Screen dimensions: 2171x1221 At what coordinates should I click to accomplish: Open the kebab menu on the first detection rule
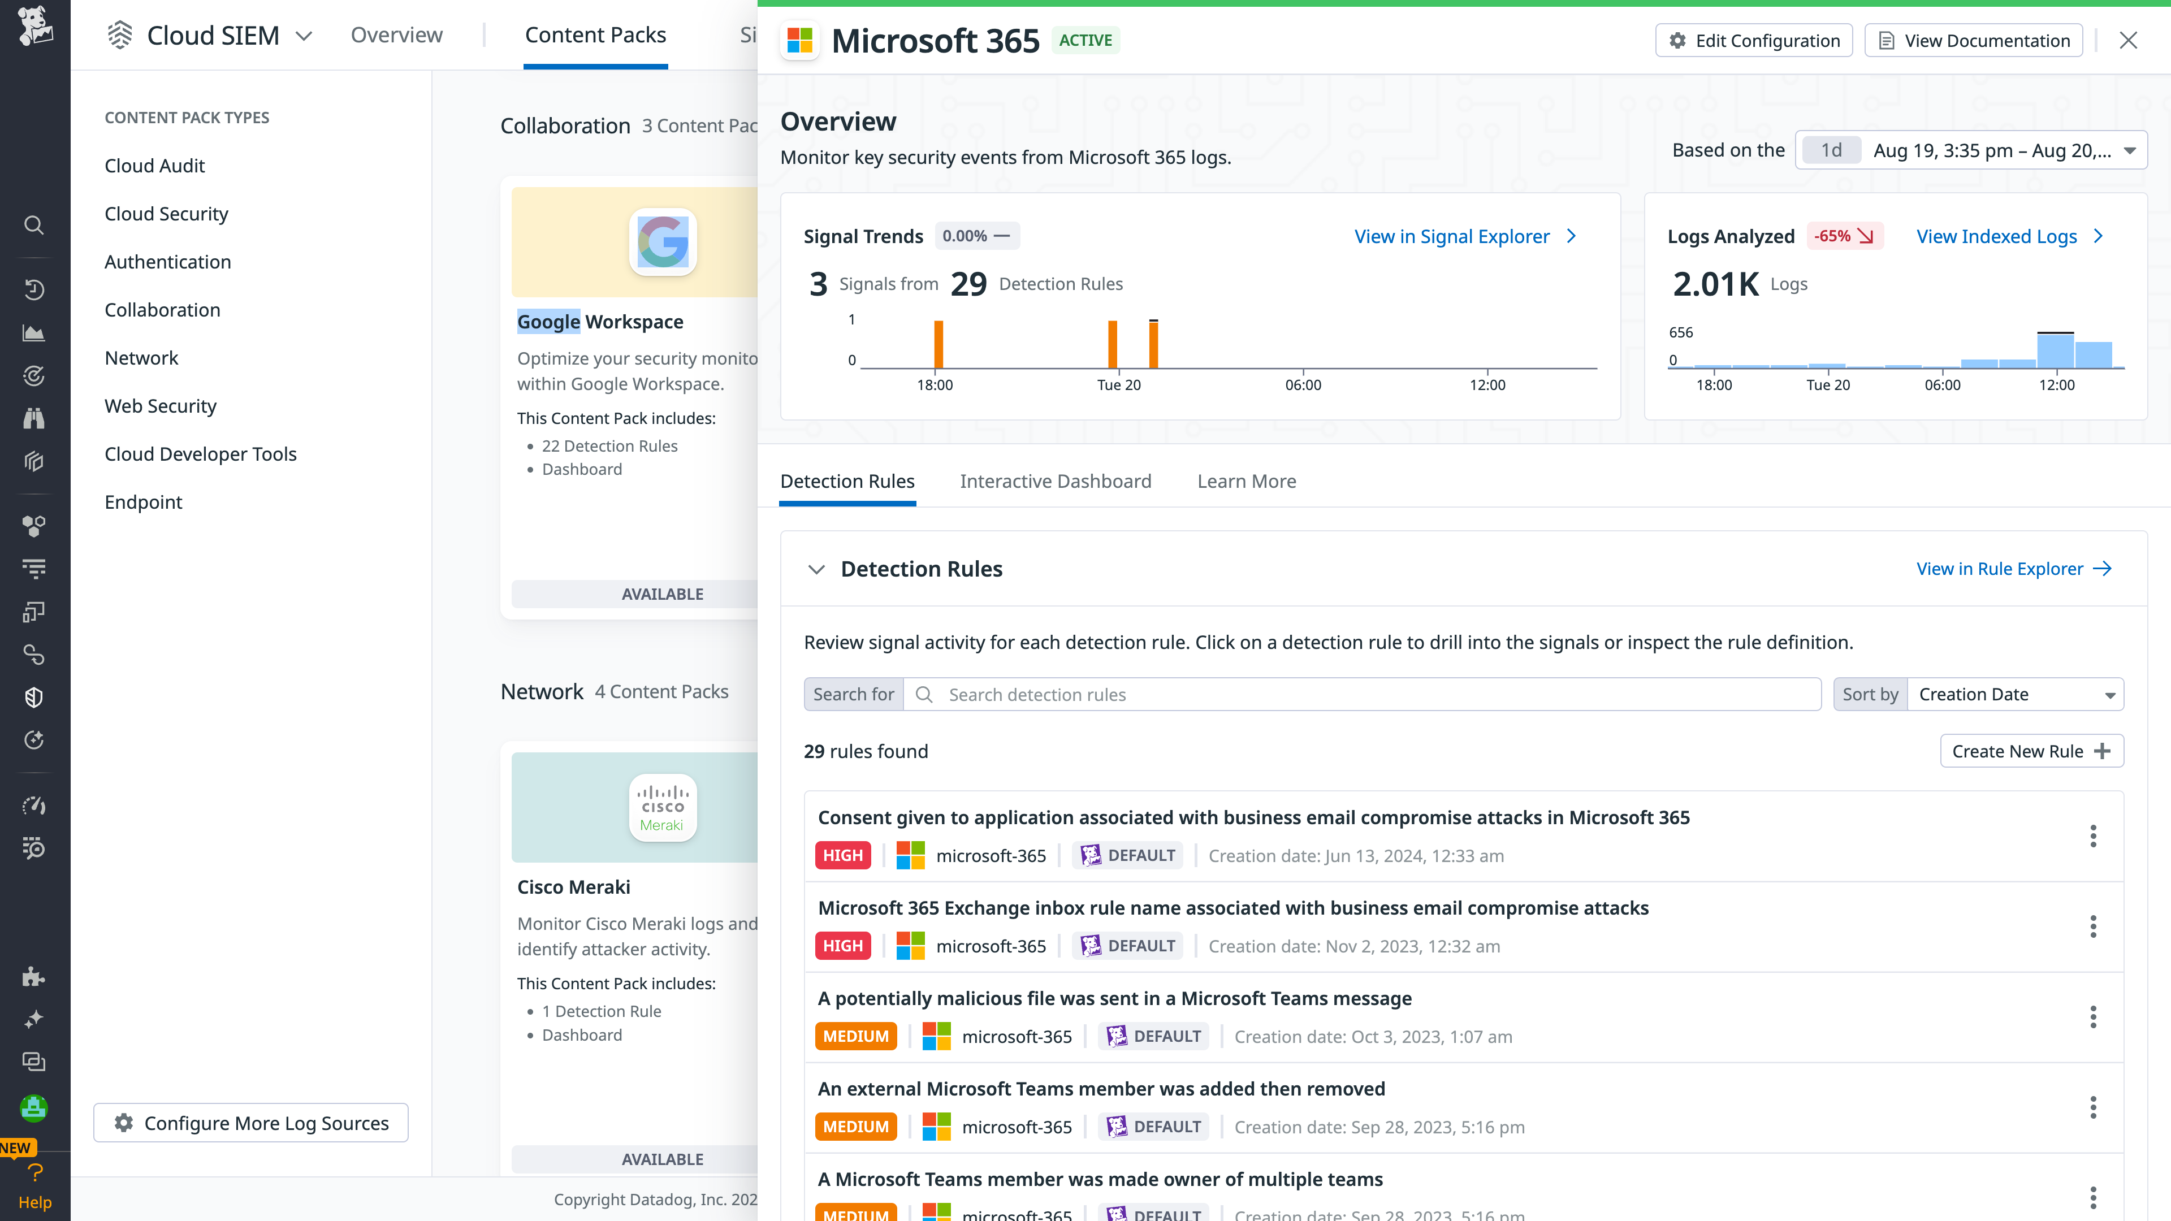point(2094,836)
